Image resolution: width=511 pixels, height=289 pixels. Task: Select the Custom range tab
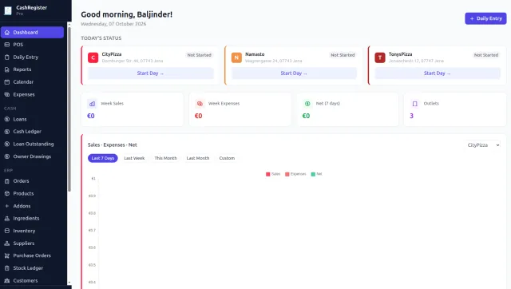(227, 158)
